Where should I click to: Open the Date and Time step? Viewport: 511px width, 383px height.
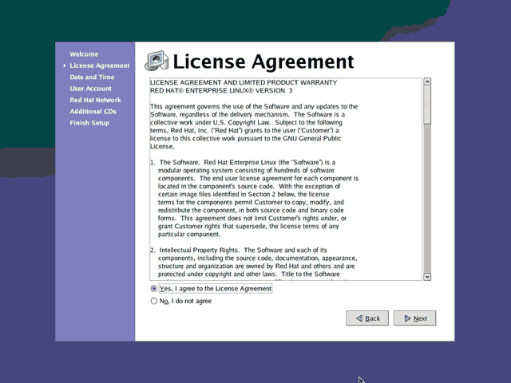pyautogui.click(x=92, y=77)
